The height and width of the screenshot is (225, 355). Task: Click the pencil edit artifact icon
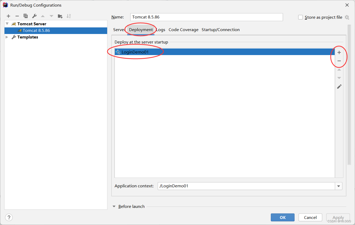pos(339,86)
